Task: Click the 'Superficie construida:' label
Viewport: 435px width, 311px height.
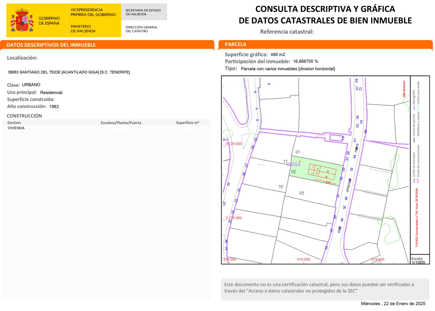Action: coord(31,99)
